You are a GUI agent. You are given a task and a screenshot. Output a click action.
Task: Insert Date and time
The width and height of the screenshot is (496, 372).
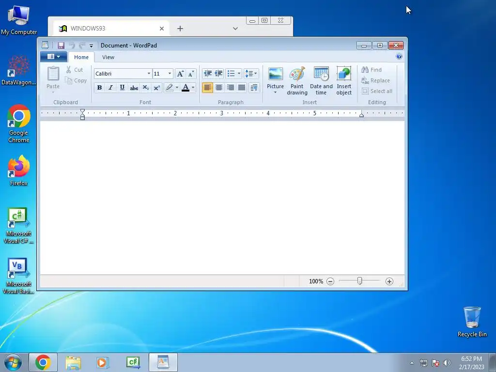coord(321,81)
